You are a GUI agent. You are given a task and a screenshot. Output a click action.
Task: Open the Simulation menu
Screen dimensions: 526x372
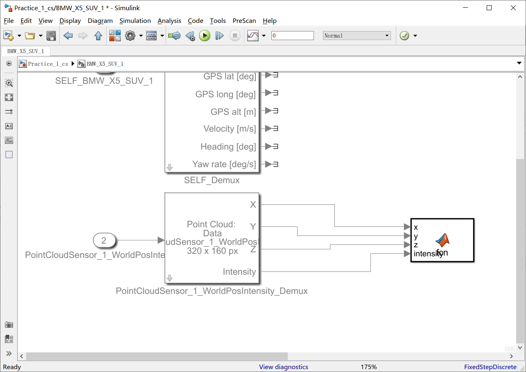point(135,20)
